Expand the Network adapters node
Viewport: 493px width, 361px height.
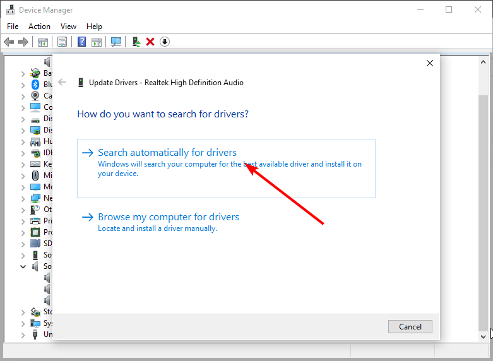point(23,199)
